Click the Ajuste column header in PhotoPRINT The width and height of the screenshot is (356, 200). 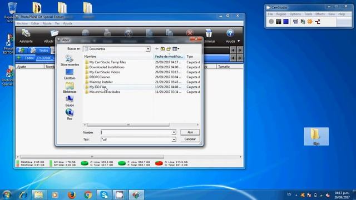29,67
